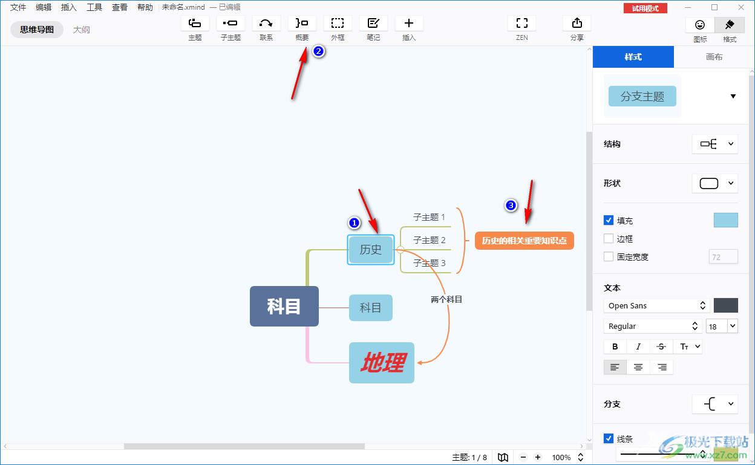Open the 查看 (View) menu
755x465 pixels.
click(x=120, y=7)
